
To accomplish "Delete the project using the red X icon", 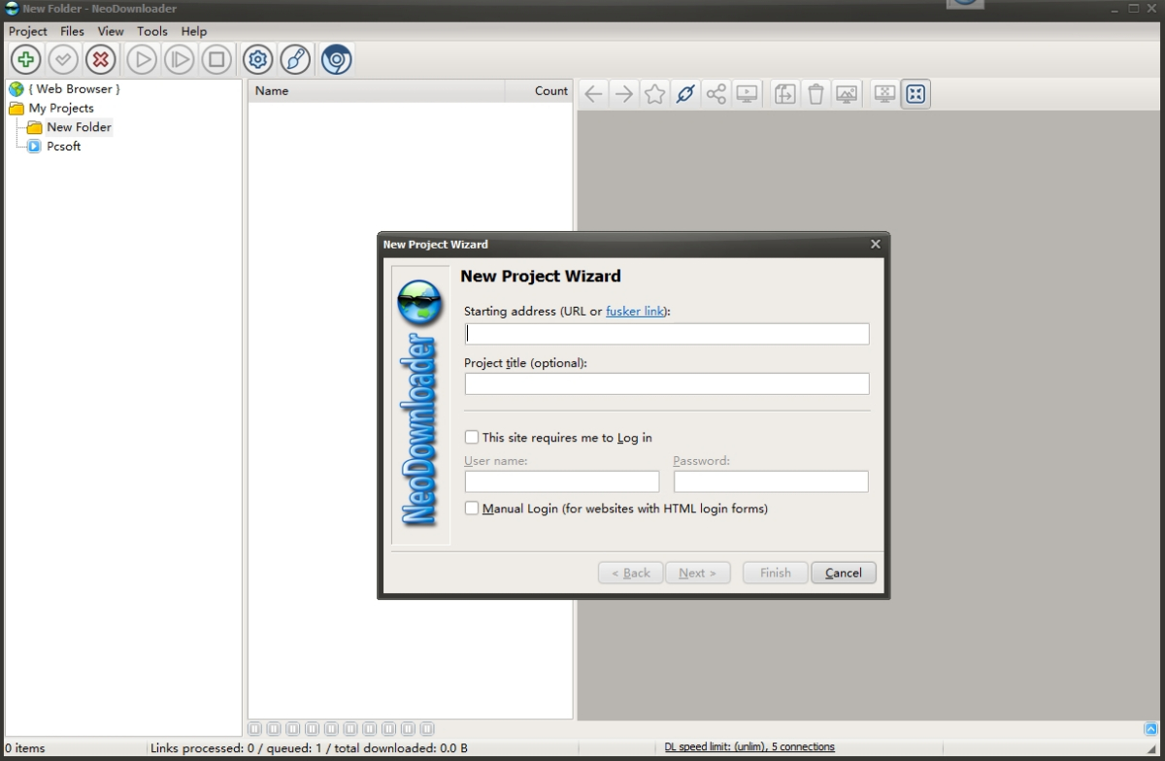I will pyautogui.click(x=100, y=59).
